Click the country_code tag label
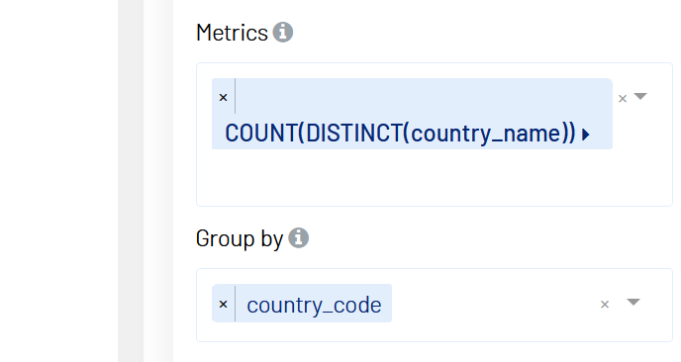This screenshot has height=362, width=681. click(314, 305)
